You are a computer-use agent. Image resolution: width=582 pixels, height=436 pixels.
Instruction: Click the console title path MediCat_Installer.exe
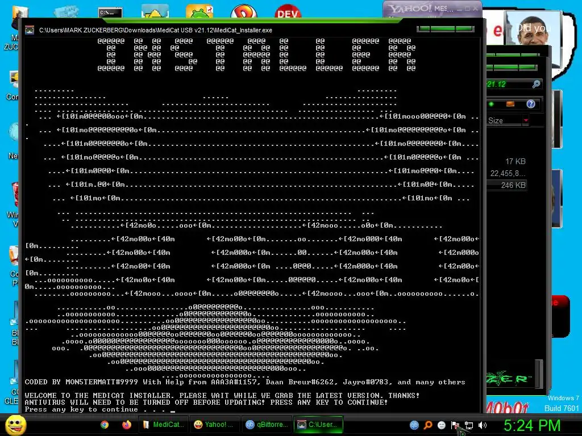coord(156,30)
